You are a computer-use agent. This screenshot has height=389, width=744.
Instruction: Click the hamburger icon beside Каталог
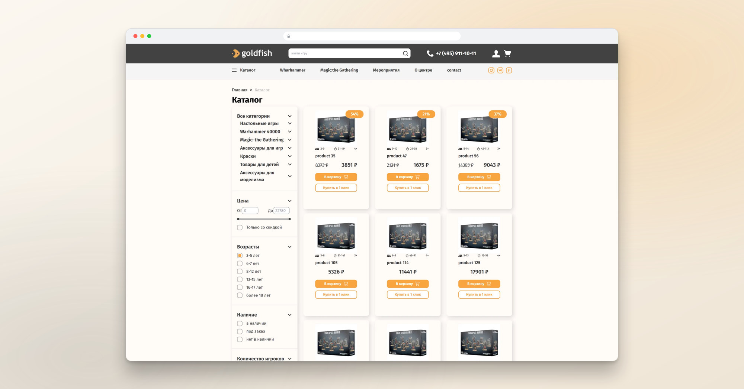pos(234,70)
